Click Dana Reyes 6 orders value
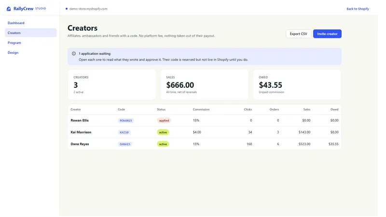 point(278,144)
